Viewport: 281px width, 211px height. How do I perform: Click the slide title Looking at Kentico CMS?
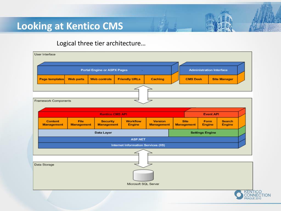point(70,26)
